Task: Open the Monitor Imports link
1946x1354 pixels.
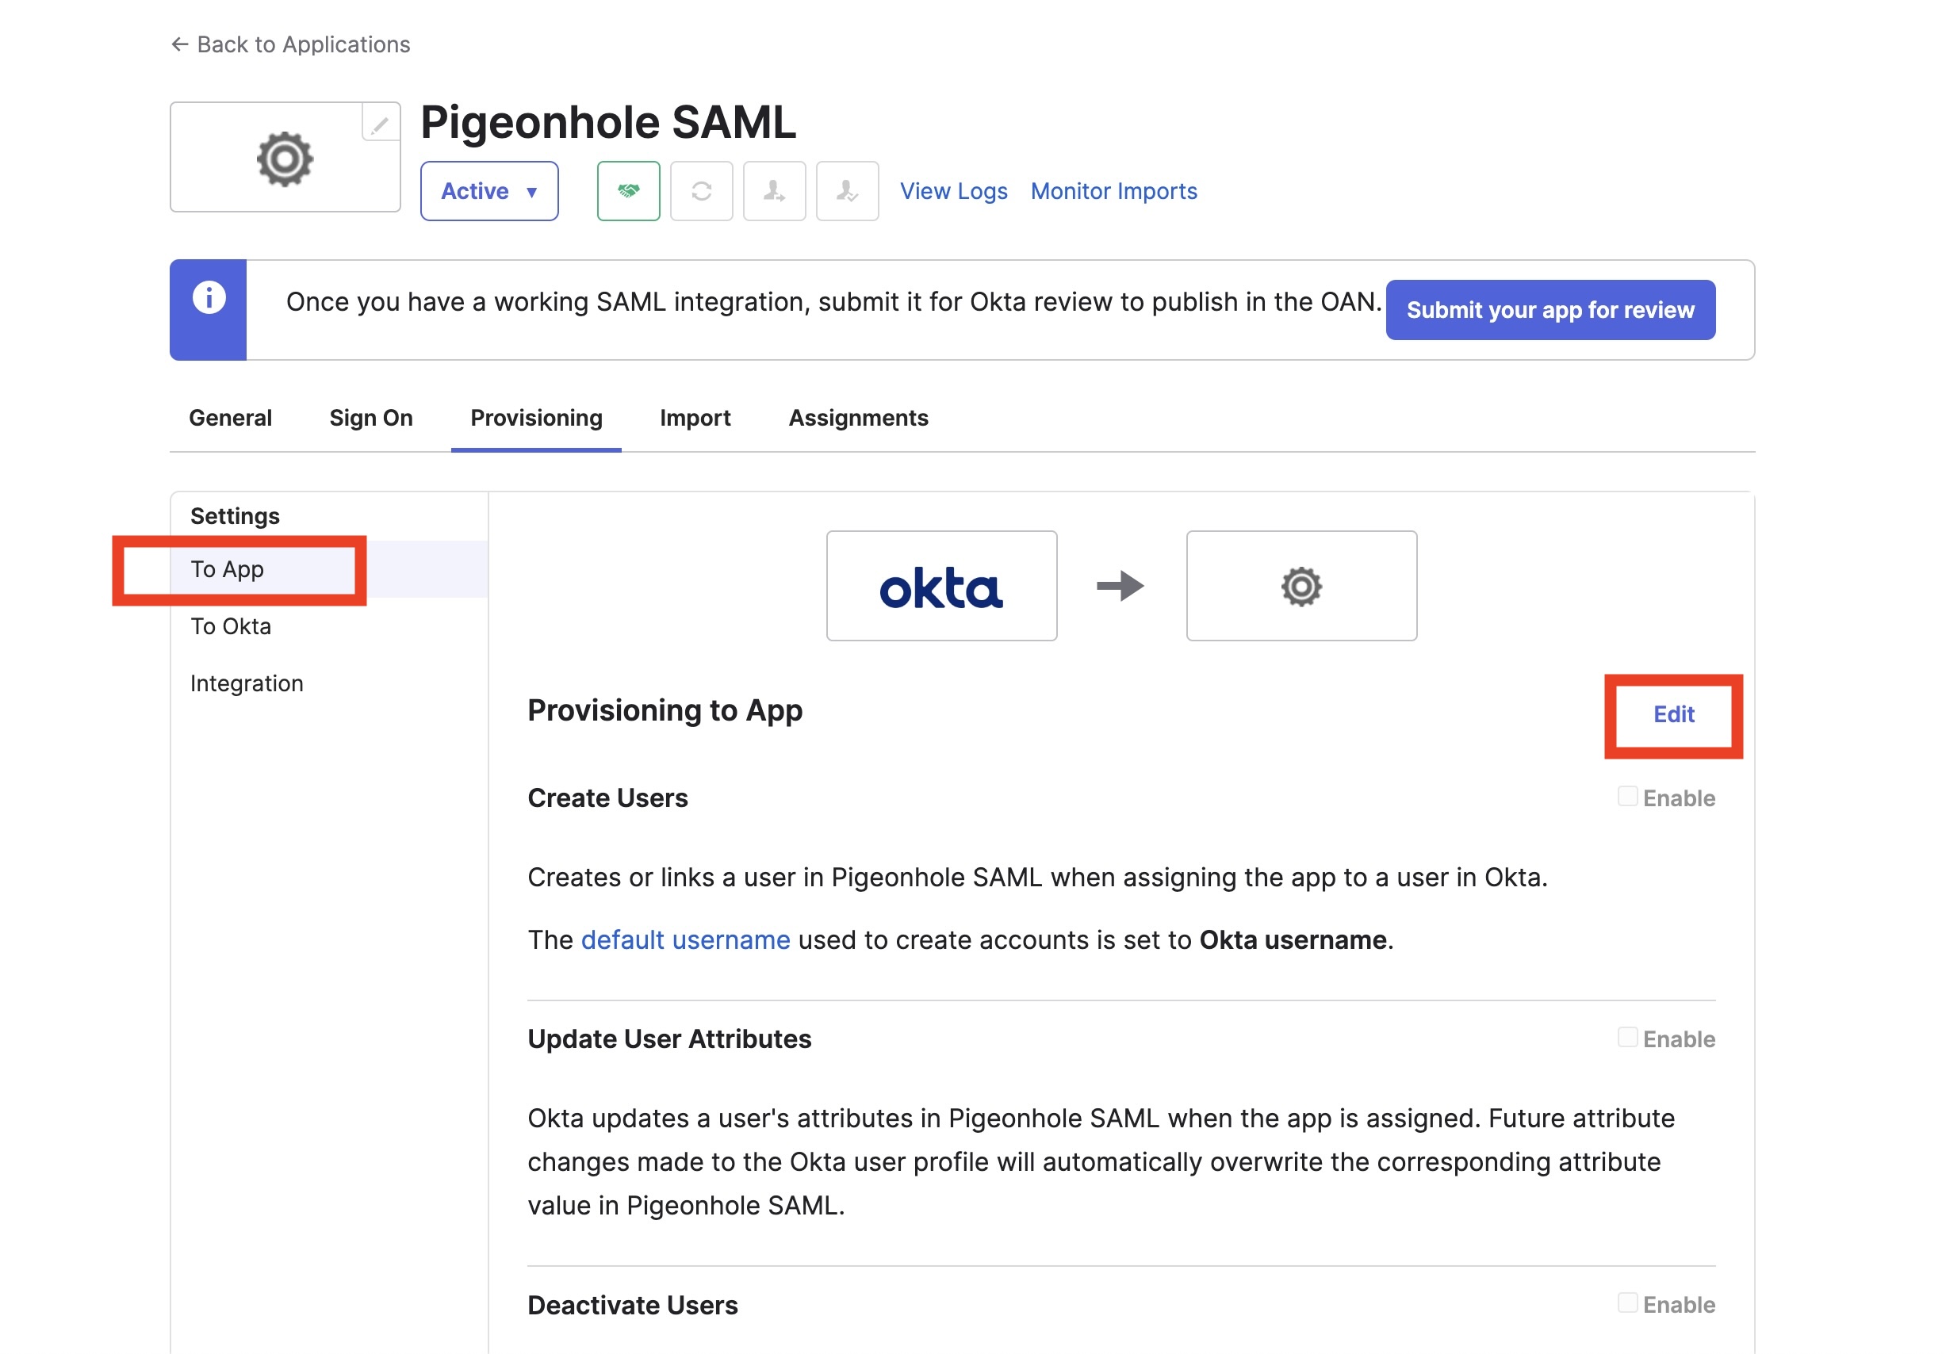Action: click(x=1113, y=192)
